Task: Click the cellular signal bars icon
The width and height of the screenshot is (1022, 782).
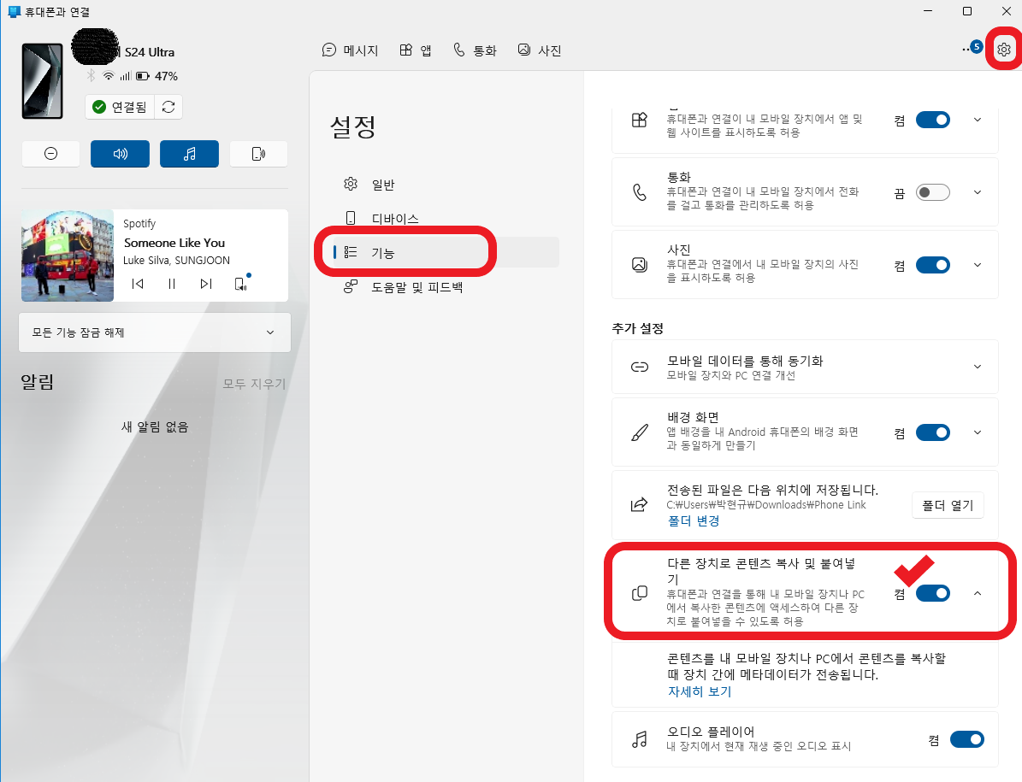Action: click(x=125, y=76)
